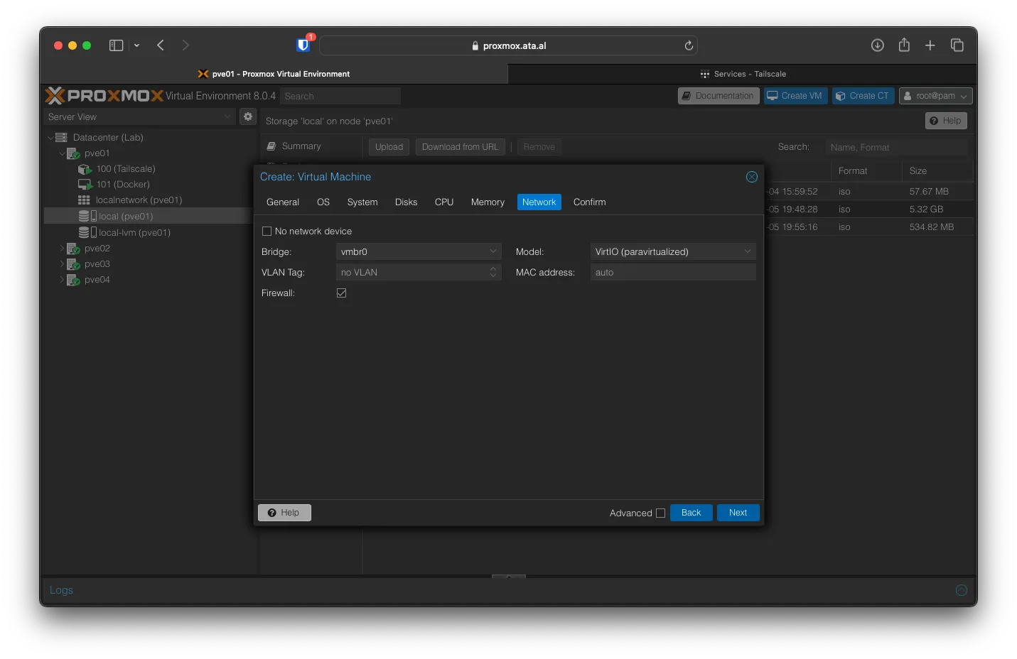This screenshot has height=659, width=1017.
Task: Expand the pve03 node
Action: coord(62,264)
